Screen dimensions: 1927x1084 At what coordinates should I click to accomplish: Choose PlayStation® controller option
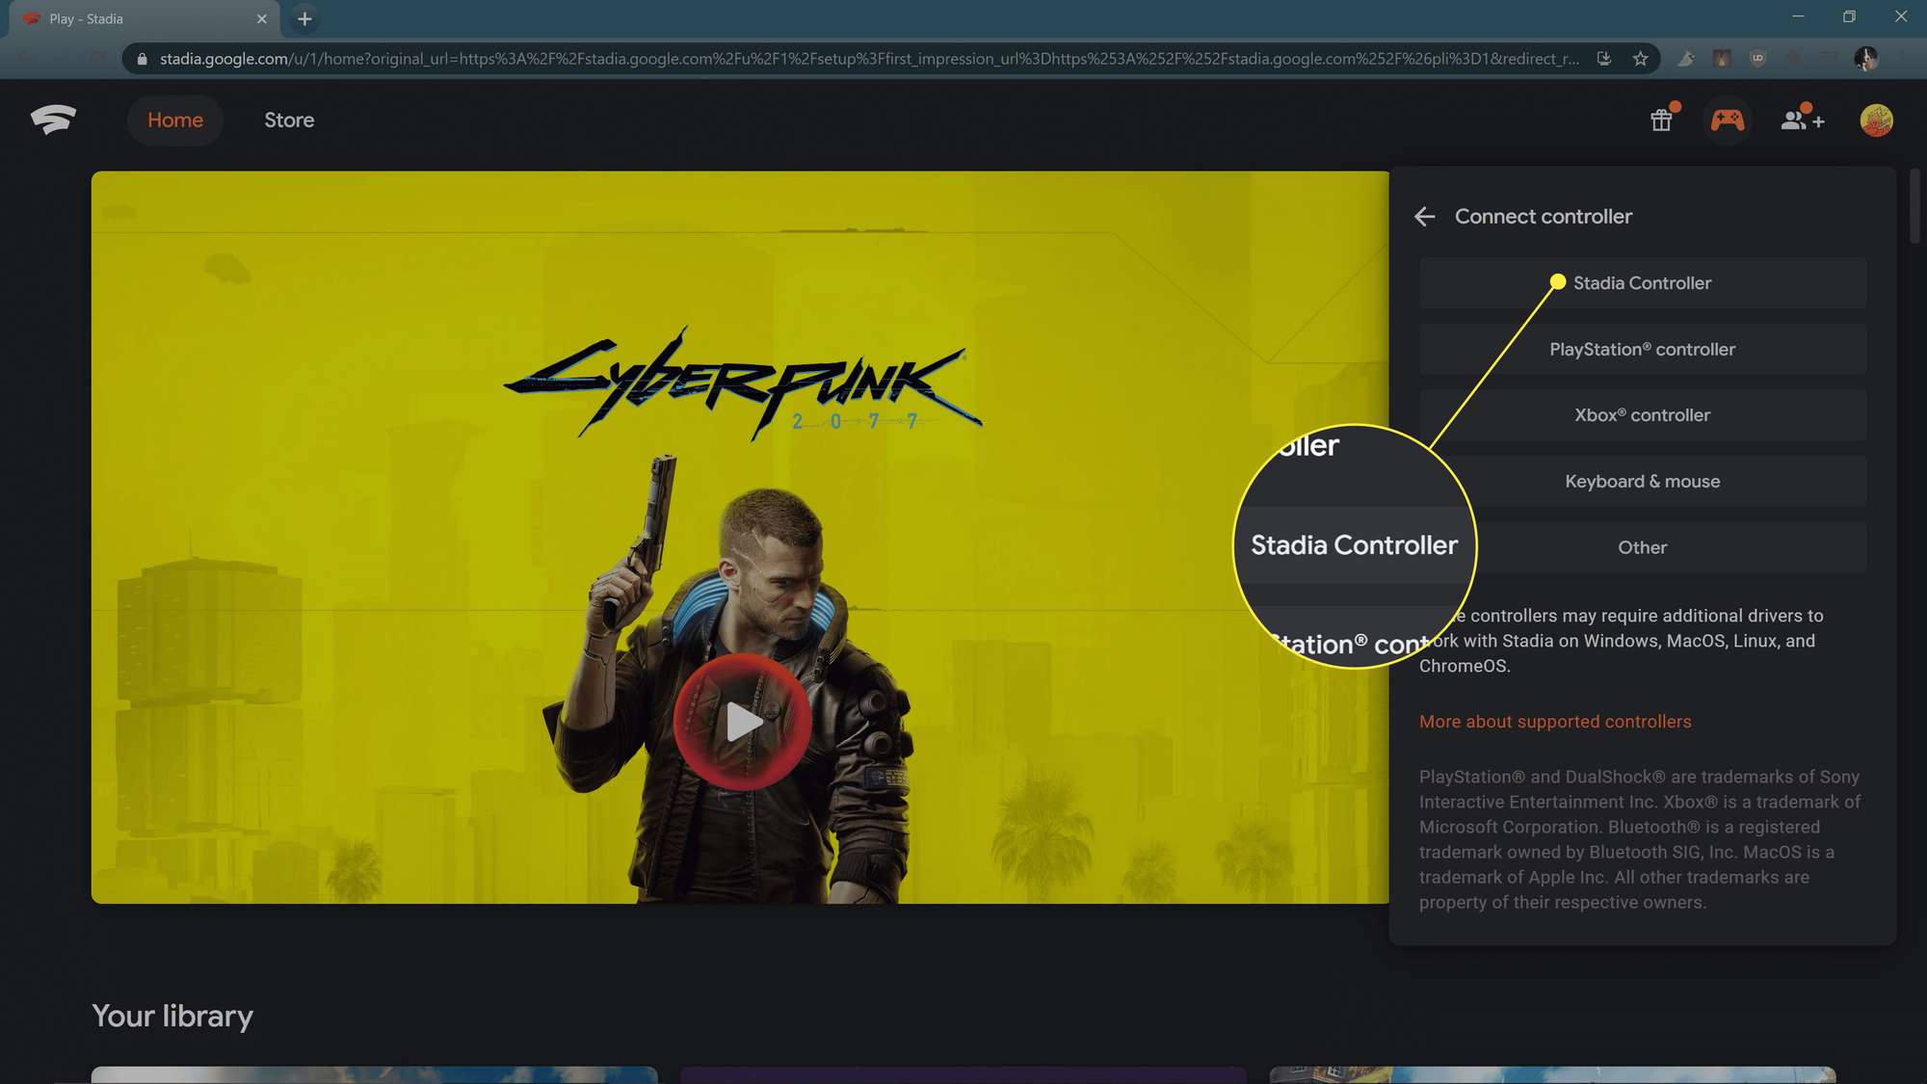[1642, 349]
